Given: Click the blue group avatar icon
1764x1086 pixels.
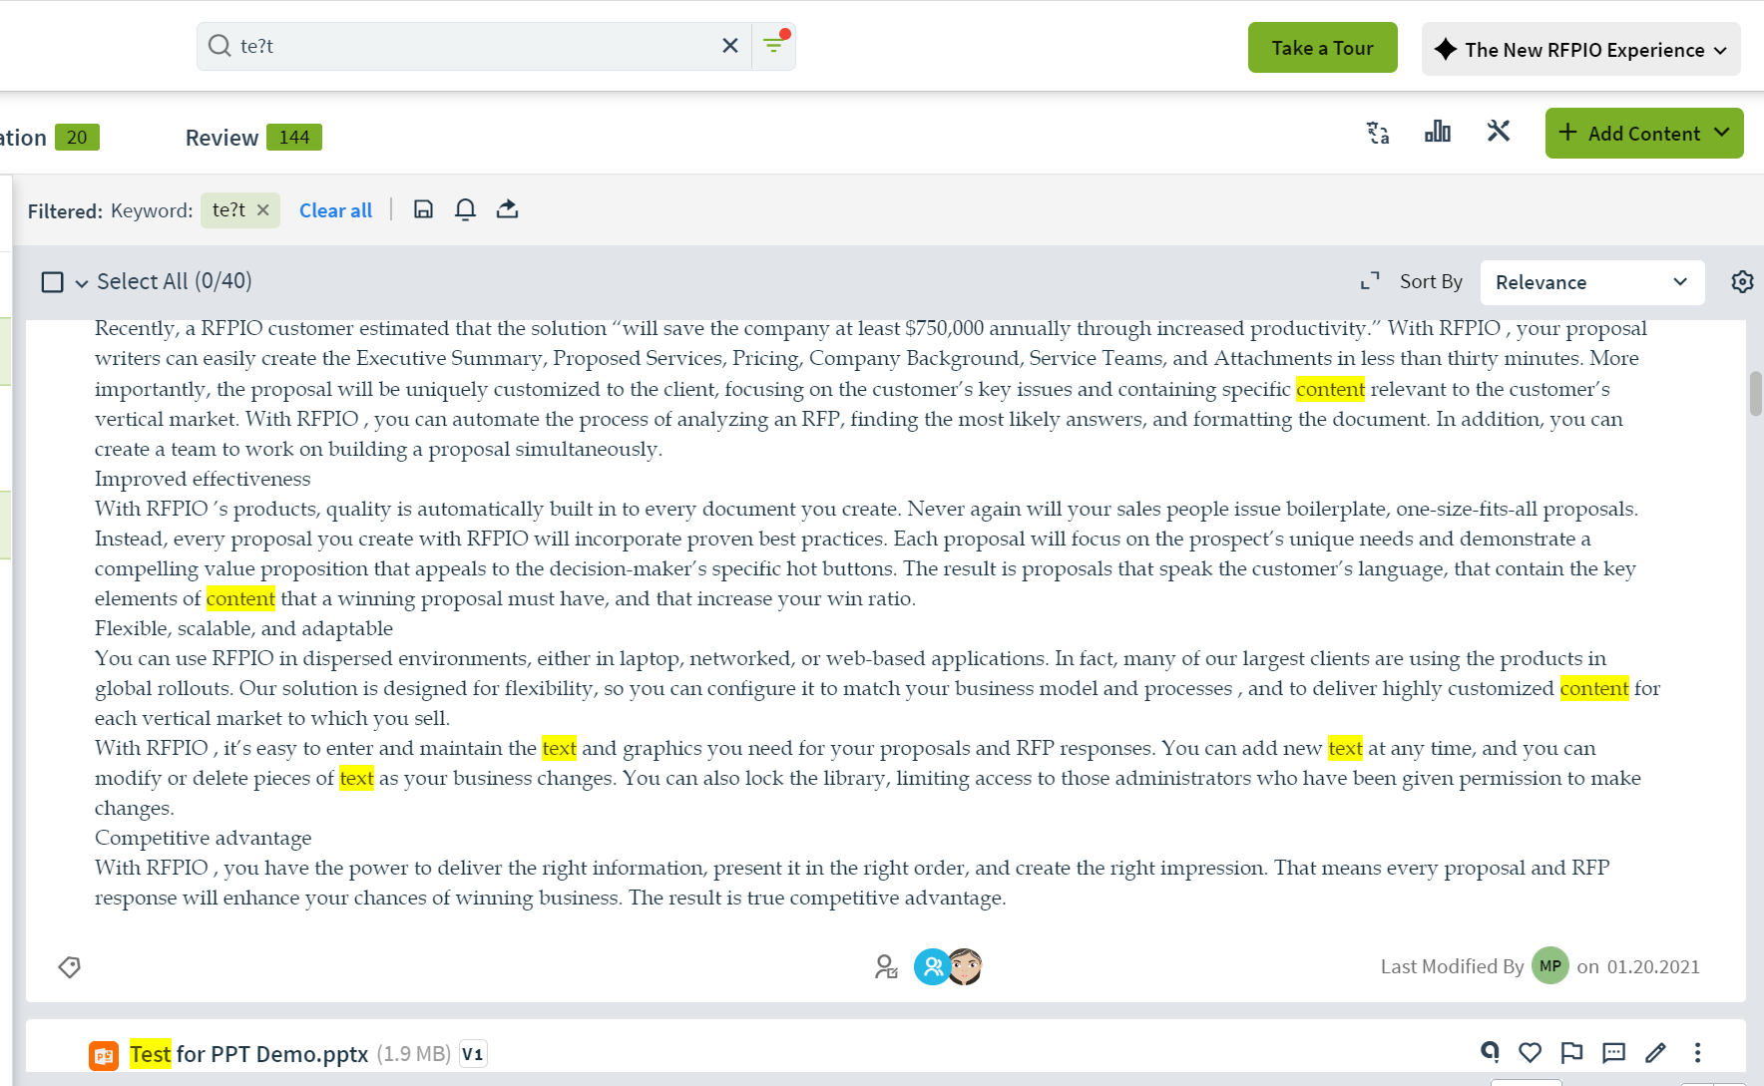Looking at the screenshot, I should click(932, 966).
